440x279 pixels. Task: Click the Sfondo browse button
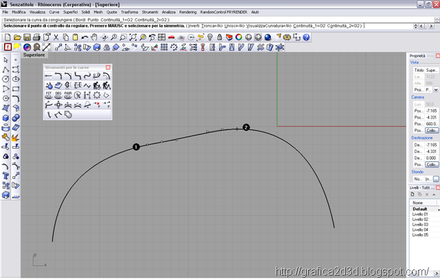click(435, 178)
